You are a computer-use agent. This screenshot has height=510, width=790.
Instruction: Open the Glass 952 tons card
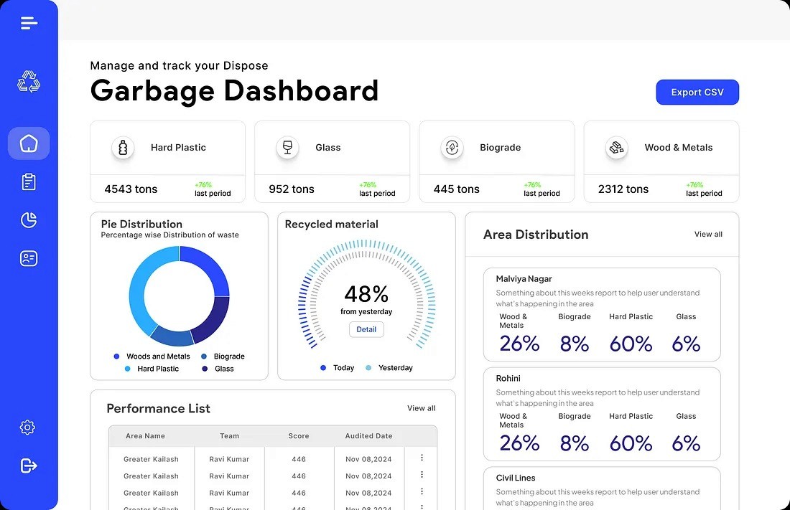332,161
